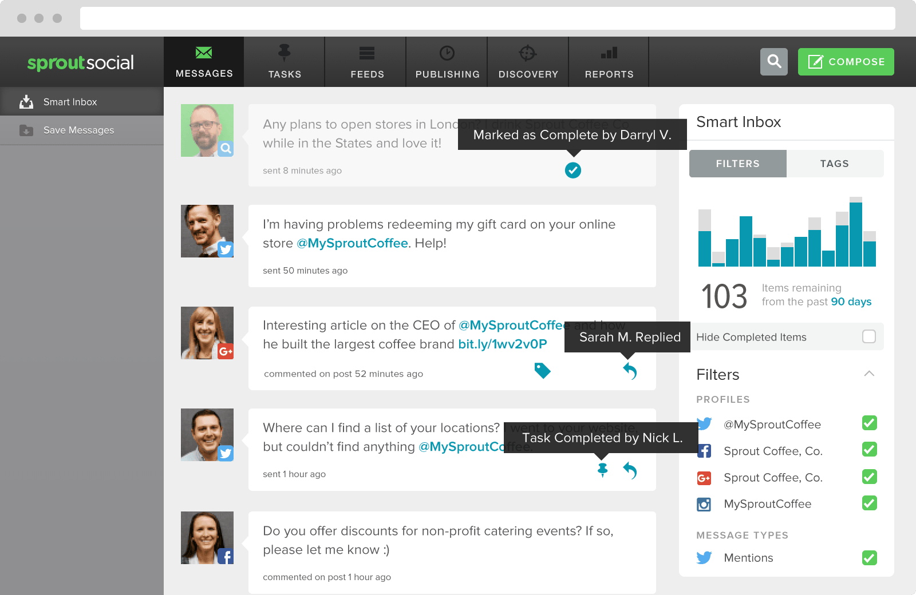
Task: Select Save Messages in the sidebar
Action: click(78, 130)
